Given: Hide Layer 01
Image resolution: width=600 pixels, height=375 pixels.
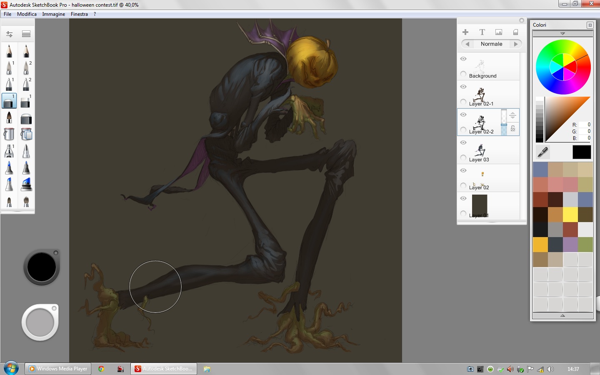Looking at the screenshot, I should pyautogui.click(x=463, y=198).
